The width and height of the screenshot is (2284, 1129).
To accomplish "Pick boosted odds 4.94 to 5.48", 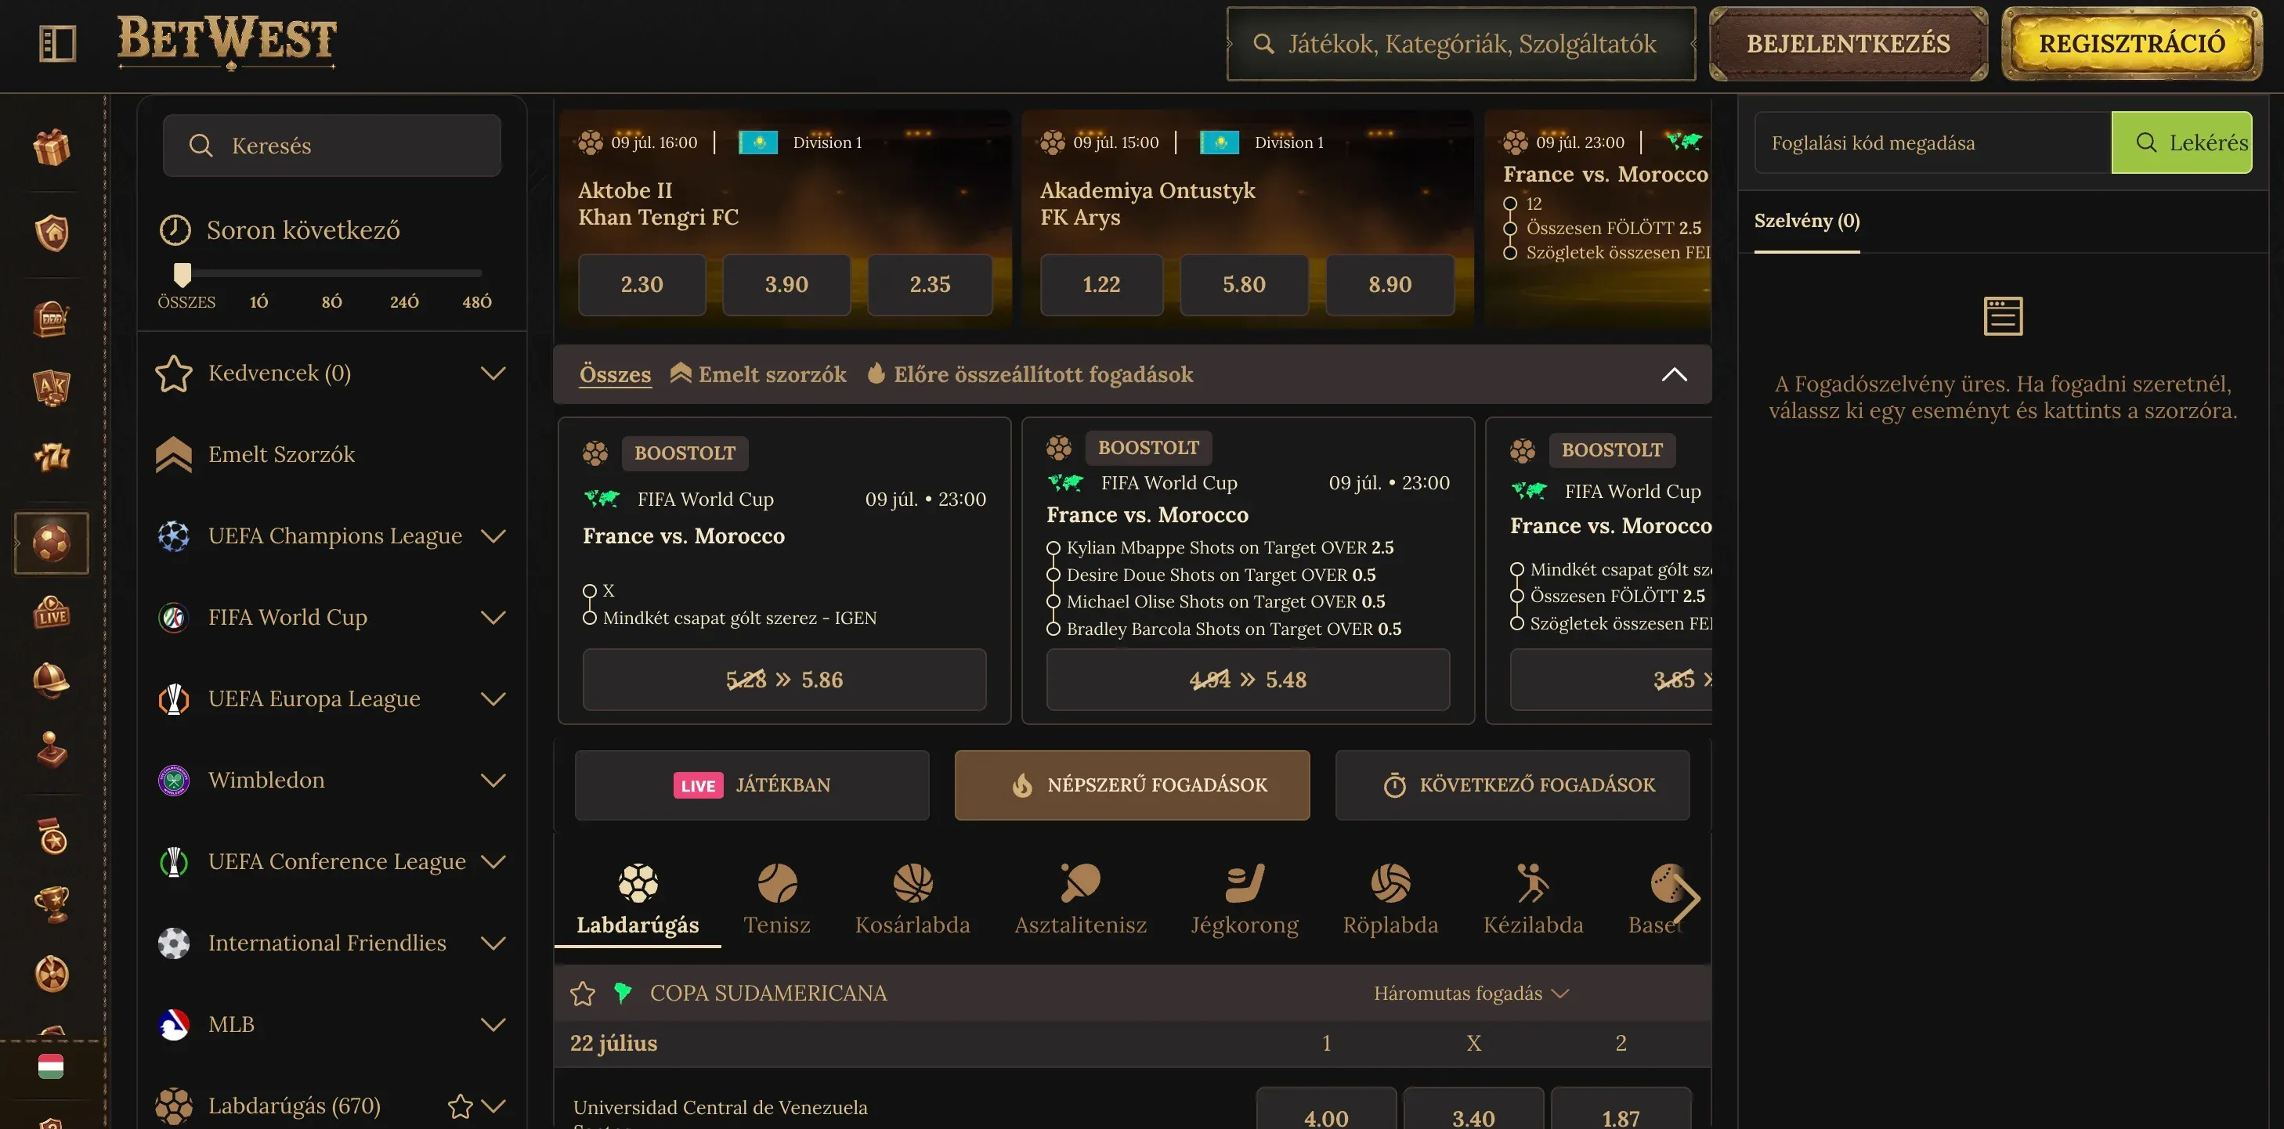I will tap(1248, 680).
